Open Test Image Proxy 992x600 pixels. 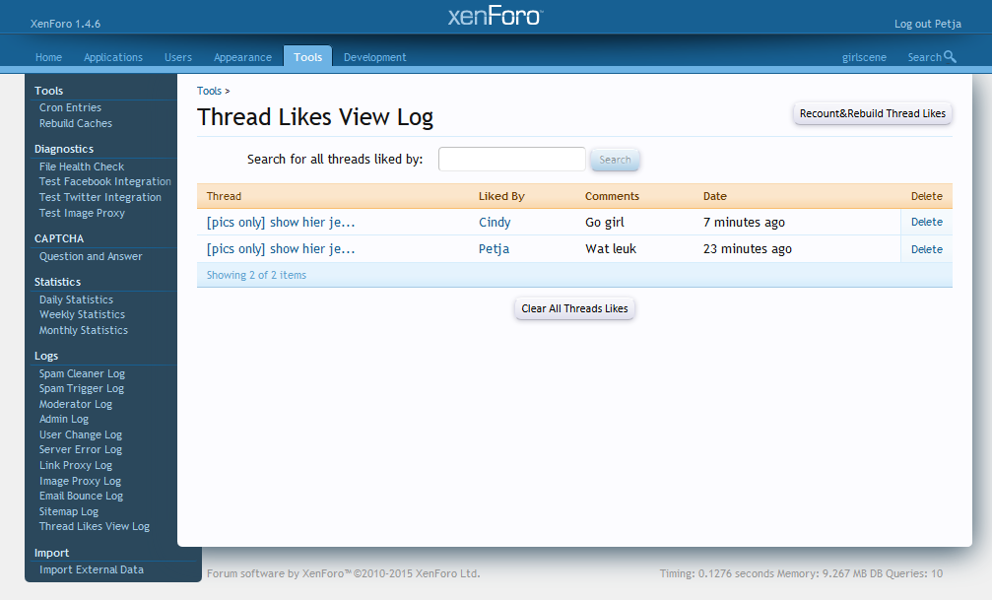point(82,213)
